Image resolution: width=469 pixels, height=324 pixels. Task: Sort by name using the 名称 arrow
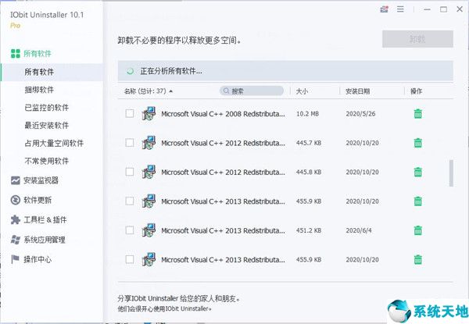click(x=170, y=91)
